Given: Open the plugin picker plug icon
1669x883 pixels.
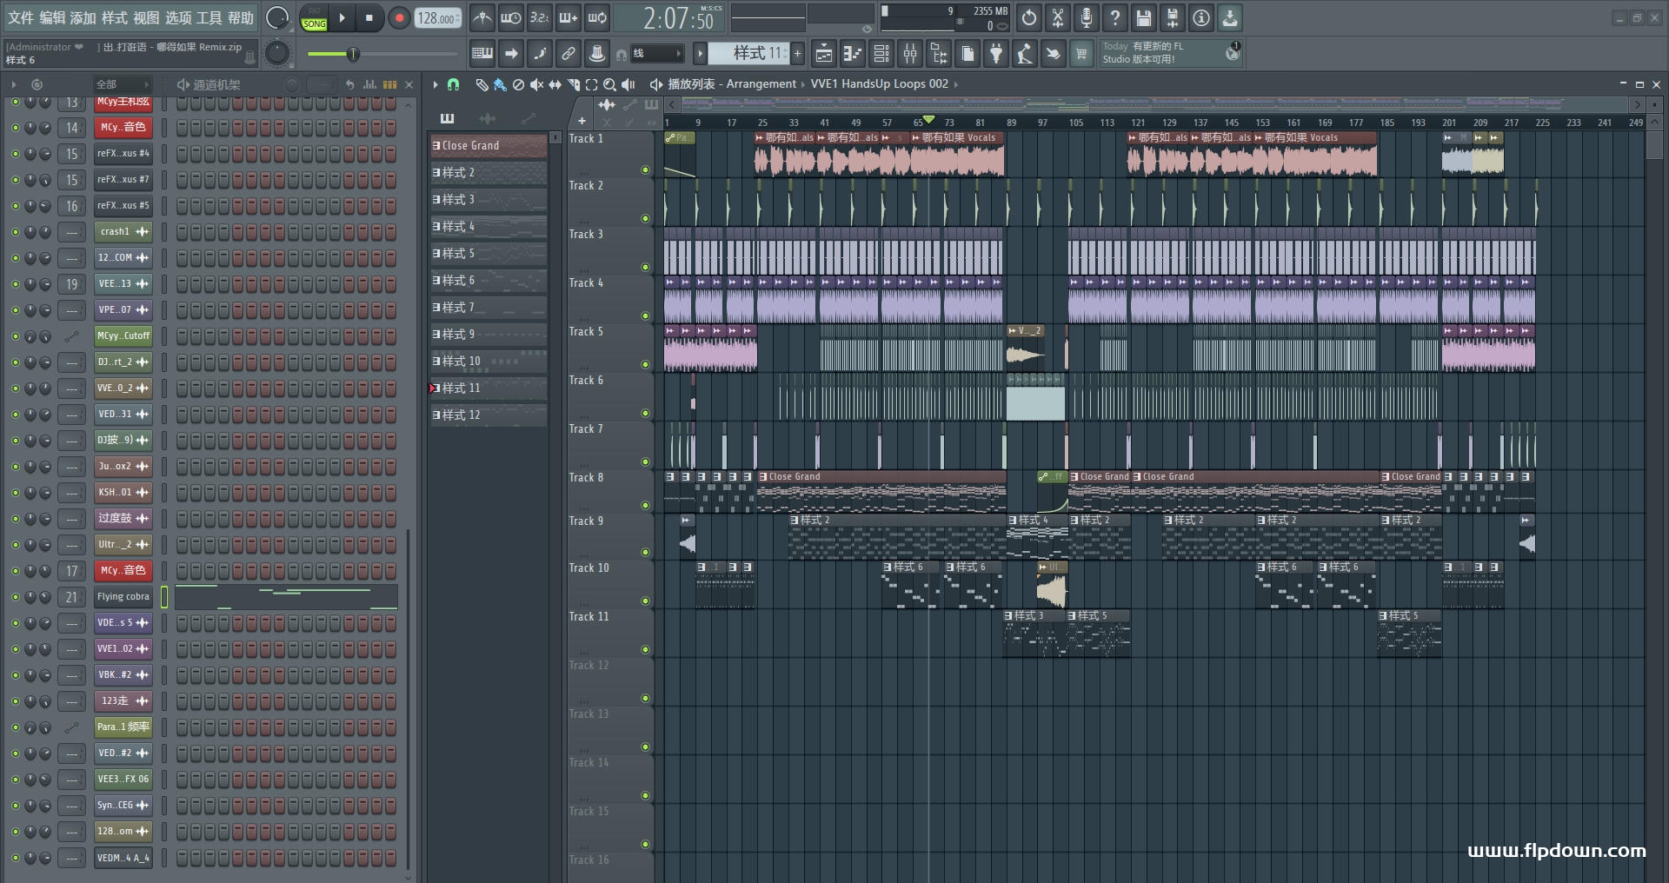Looking at the screenshot, I should tap(996, 55).
